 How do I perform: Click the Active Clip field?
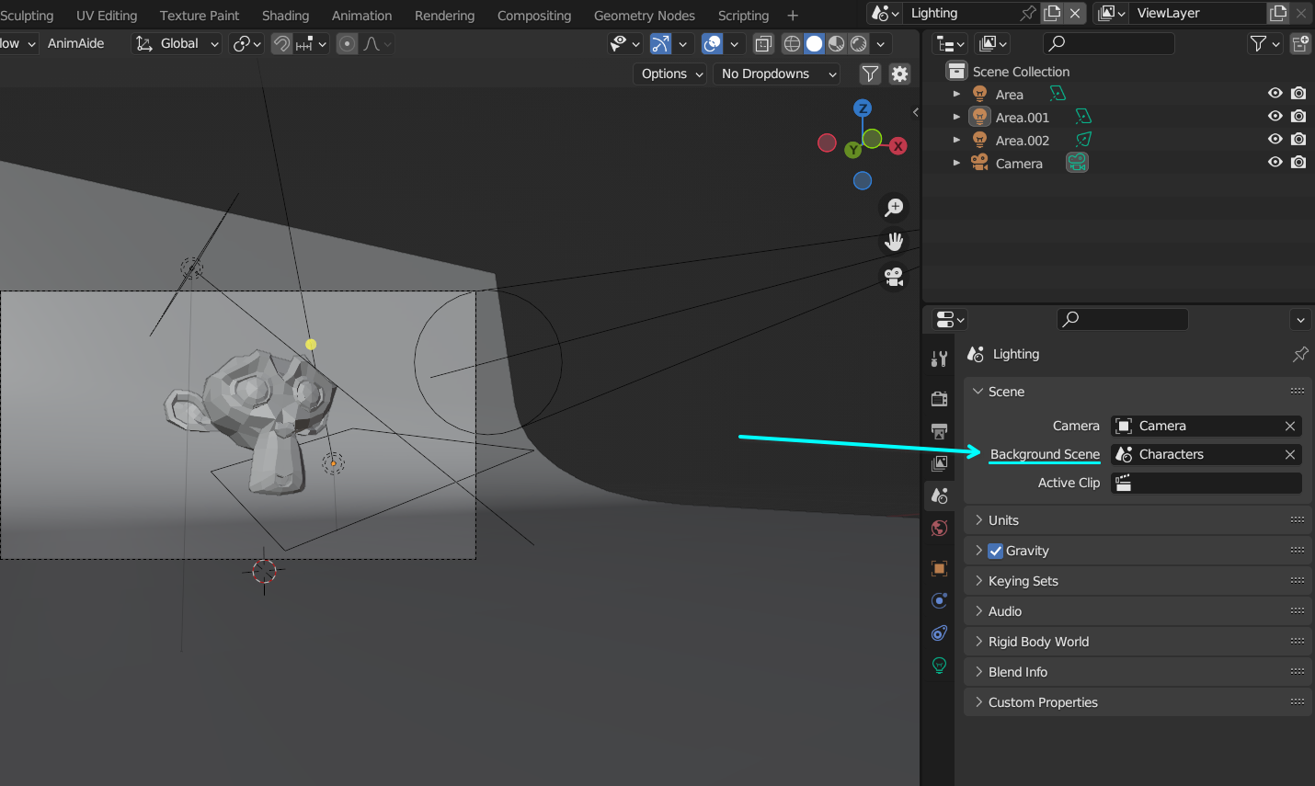click(1206, 483)
